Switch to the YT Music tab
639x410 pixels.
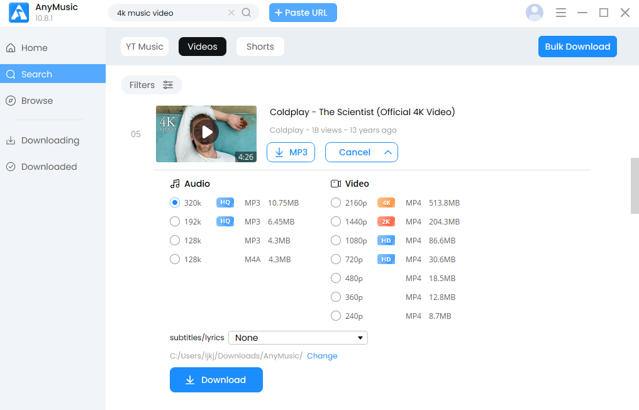tap(145, 47)
